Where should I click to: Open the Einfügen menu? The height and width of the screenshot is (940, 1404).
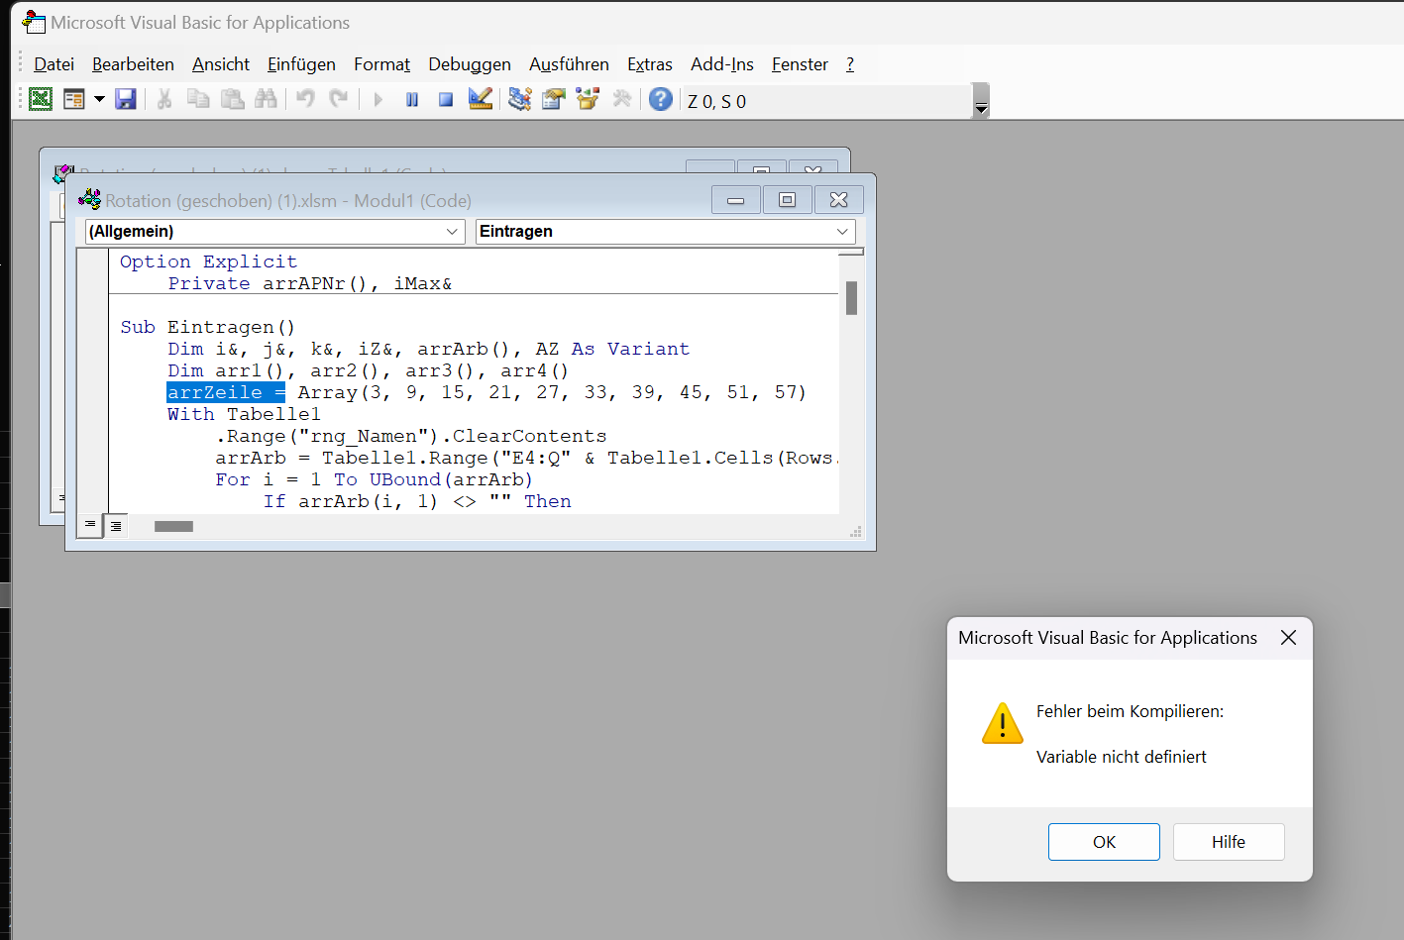(x=301, y=64)
